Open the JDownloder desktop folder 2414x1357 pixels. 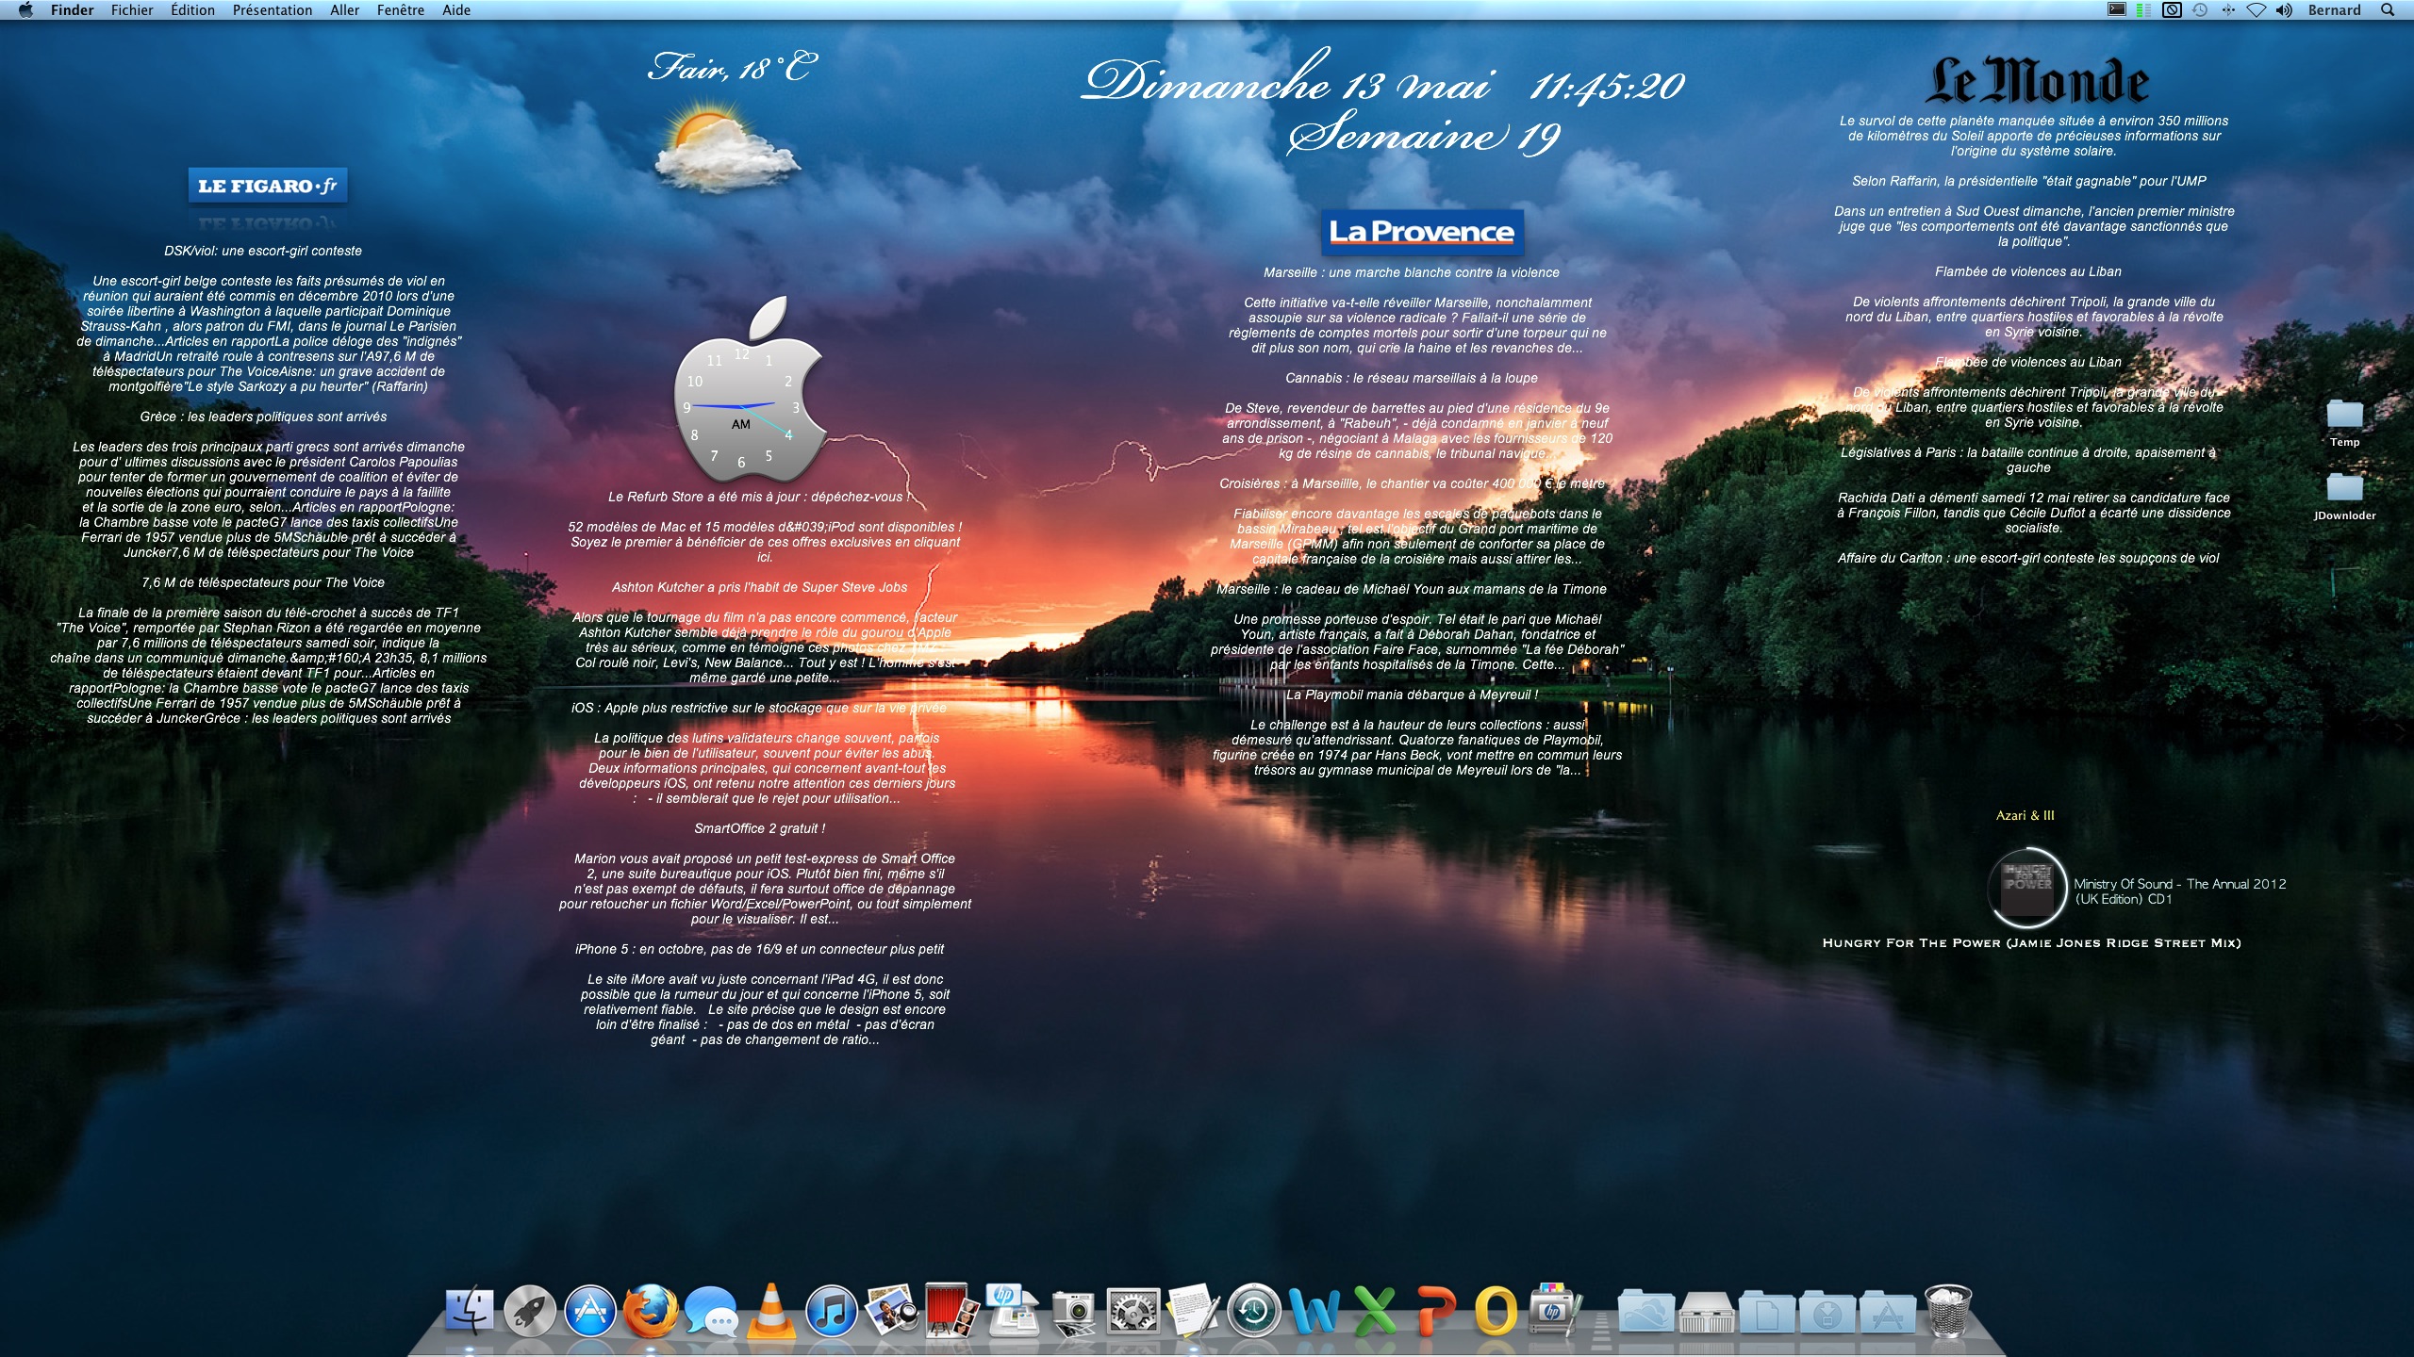coord(2344,496)
